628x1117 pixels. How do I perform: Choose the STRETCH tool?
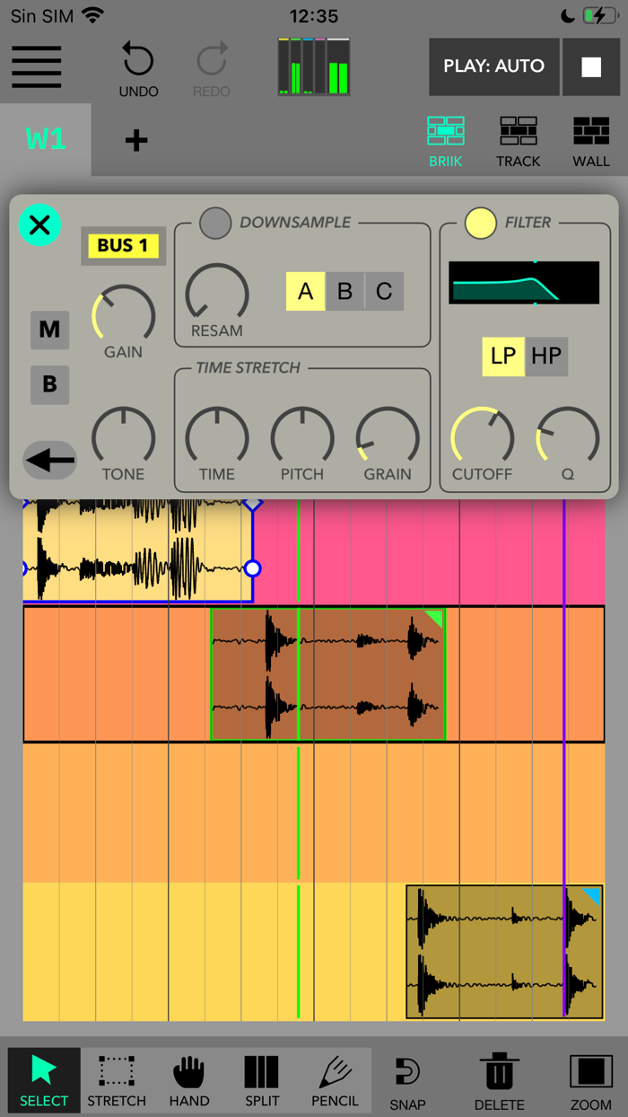click(x=117, y=1081)
